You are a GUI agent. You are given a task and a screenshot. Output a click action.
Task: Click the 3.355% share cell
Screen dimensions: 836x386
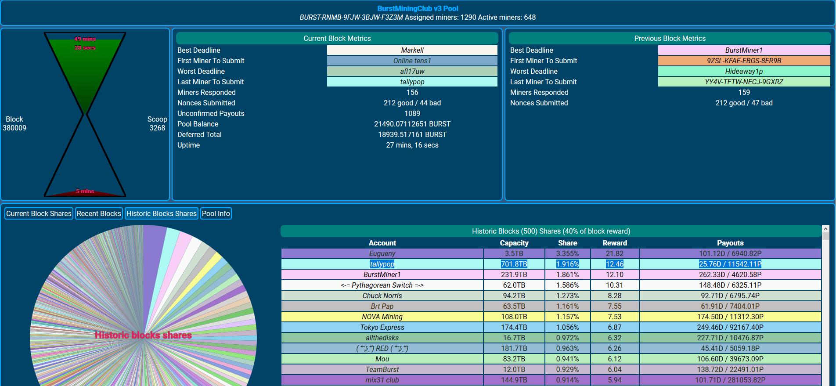(x=568, y=253)
